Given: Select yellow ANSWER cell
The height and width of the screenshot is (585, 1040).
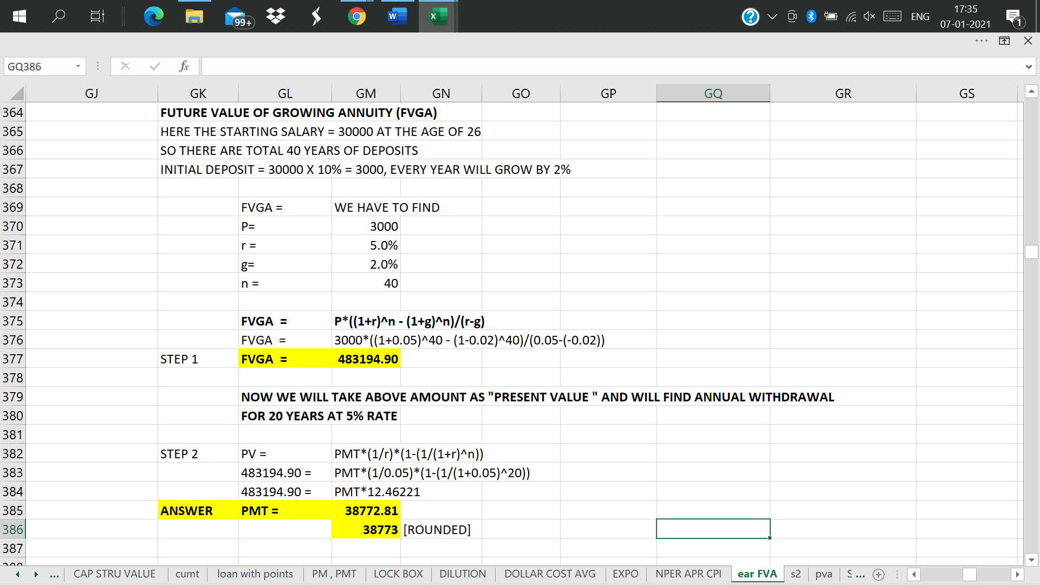Looking at the screenshot, I should [198, 510].
